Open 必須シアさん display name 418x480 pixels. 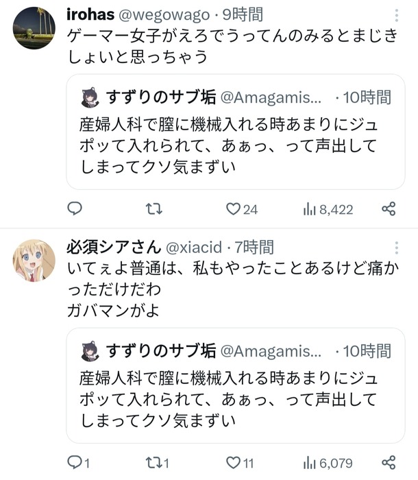(114, 247)
